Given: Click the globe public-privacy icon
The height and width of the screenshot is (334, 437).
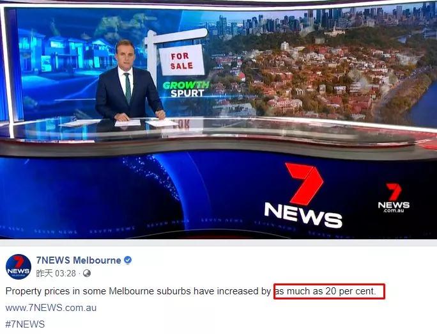Looking at the screenshot, I should 87,273.
